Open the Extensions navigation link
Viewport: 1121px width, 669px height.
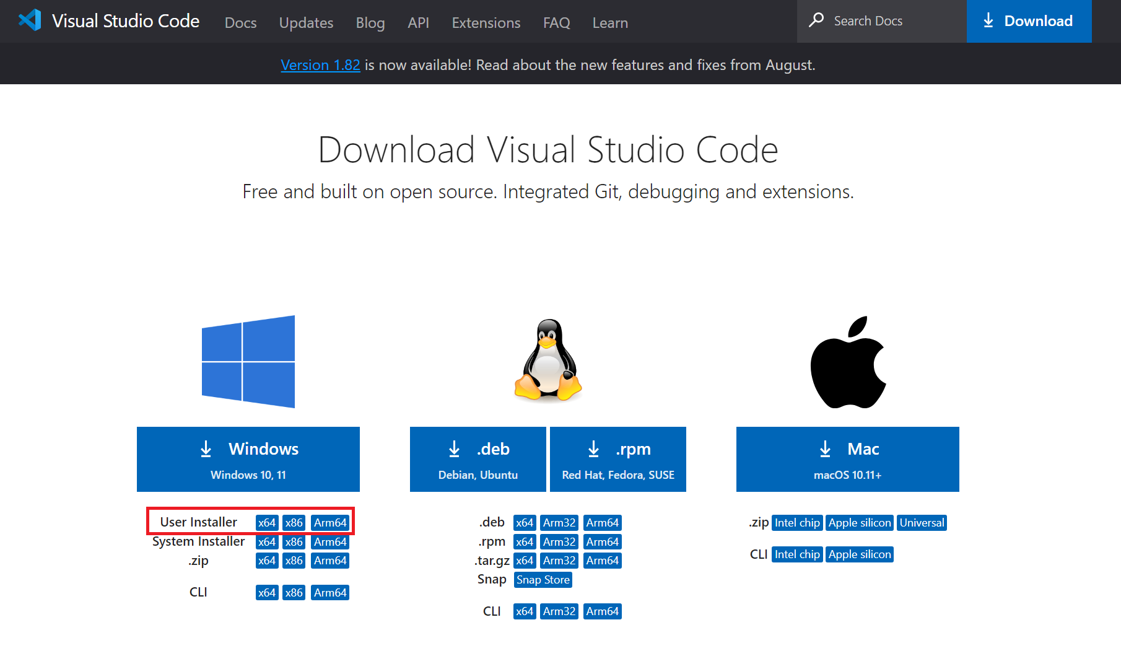click(x=486, y=23)
